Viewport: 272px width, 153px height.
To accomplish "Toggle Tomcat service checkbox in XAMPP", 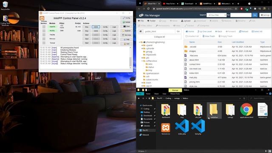I will point(44,43).
